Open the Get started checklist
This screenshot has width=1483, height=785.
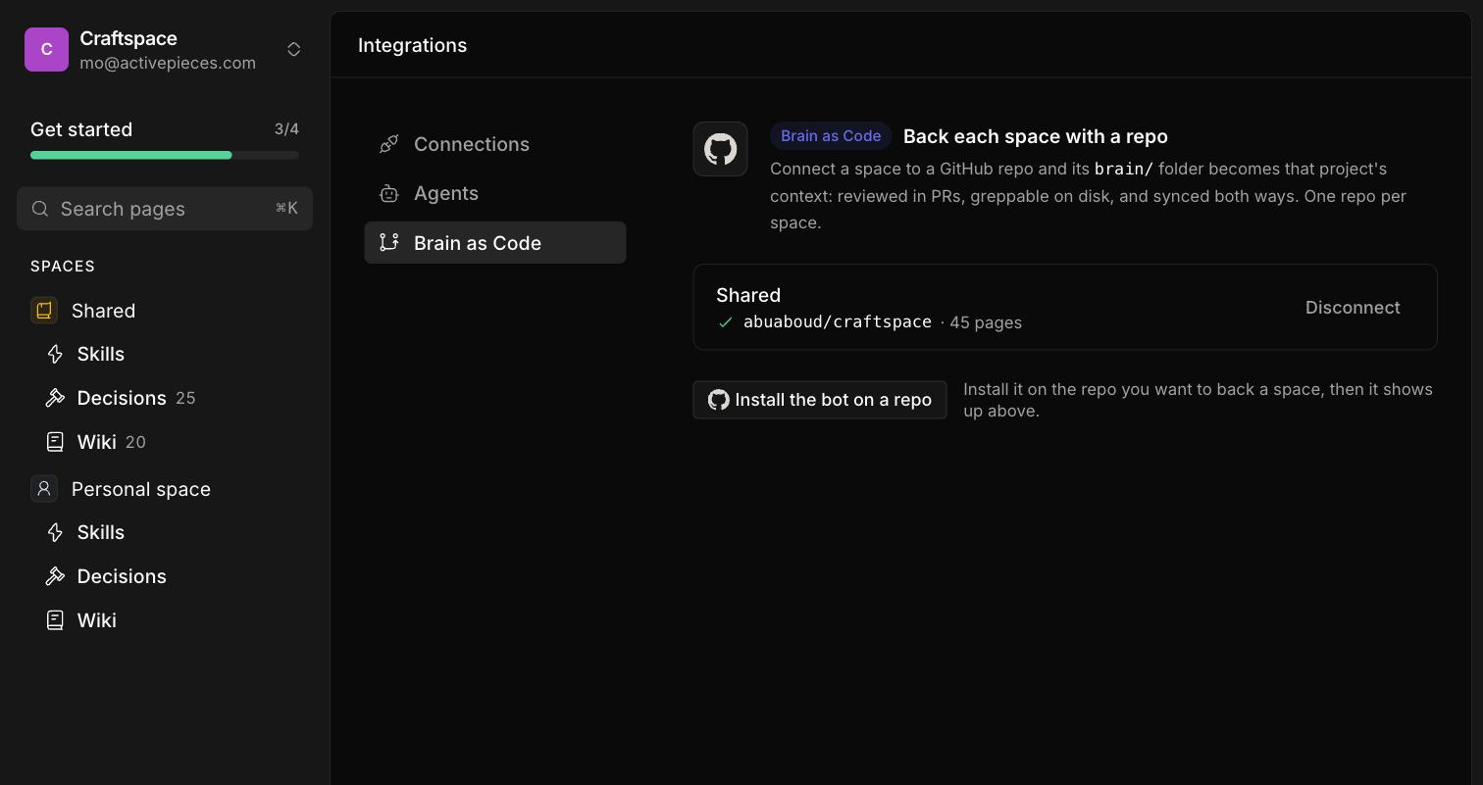click(x=81, y=129)
